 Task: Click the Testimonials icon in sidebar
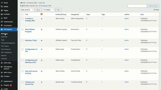pyautogui.click(x=2, y=22)
